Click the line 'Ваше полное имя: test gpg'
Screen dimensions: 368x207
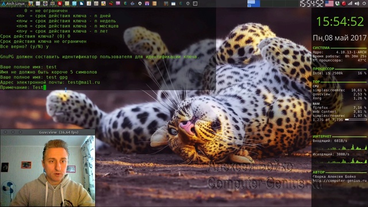34,77
